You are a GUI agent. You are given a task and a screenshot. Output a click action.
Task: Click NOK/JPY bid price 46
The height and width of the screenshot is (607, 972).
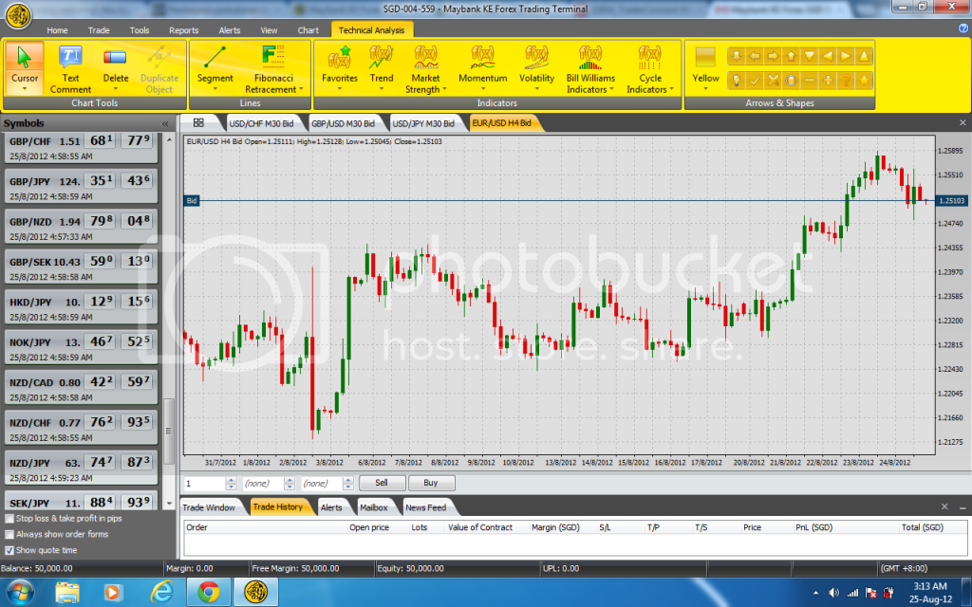click(x=100, y=341)
